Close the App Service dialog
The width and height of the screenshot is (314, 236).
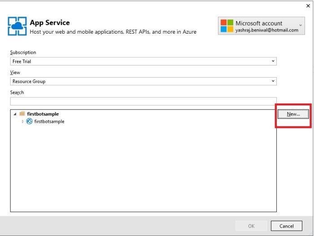point(308,6)
